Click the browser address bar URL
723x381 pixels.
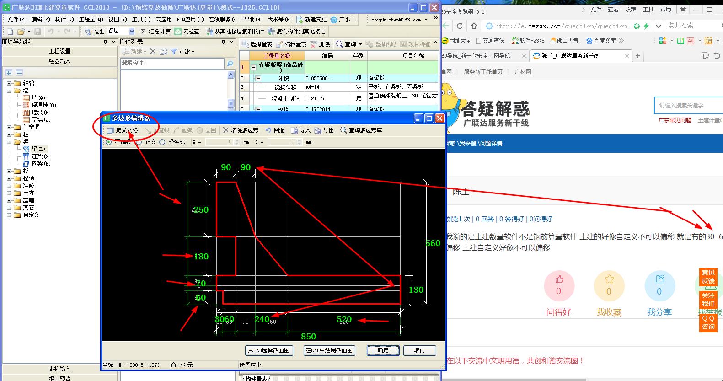coord(562,26)
